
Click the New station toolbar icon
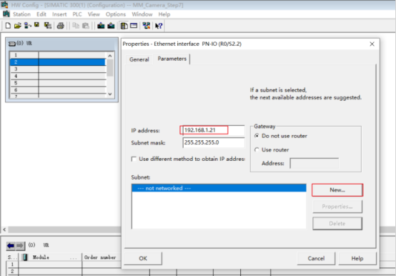[x=8, y=26]
